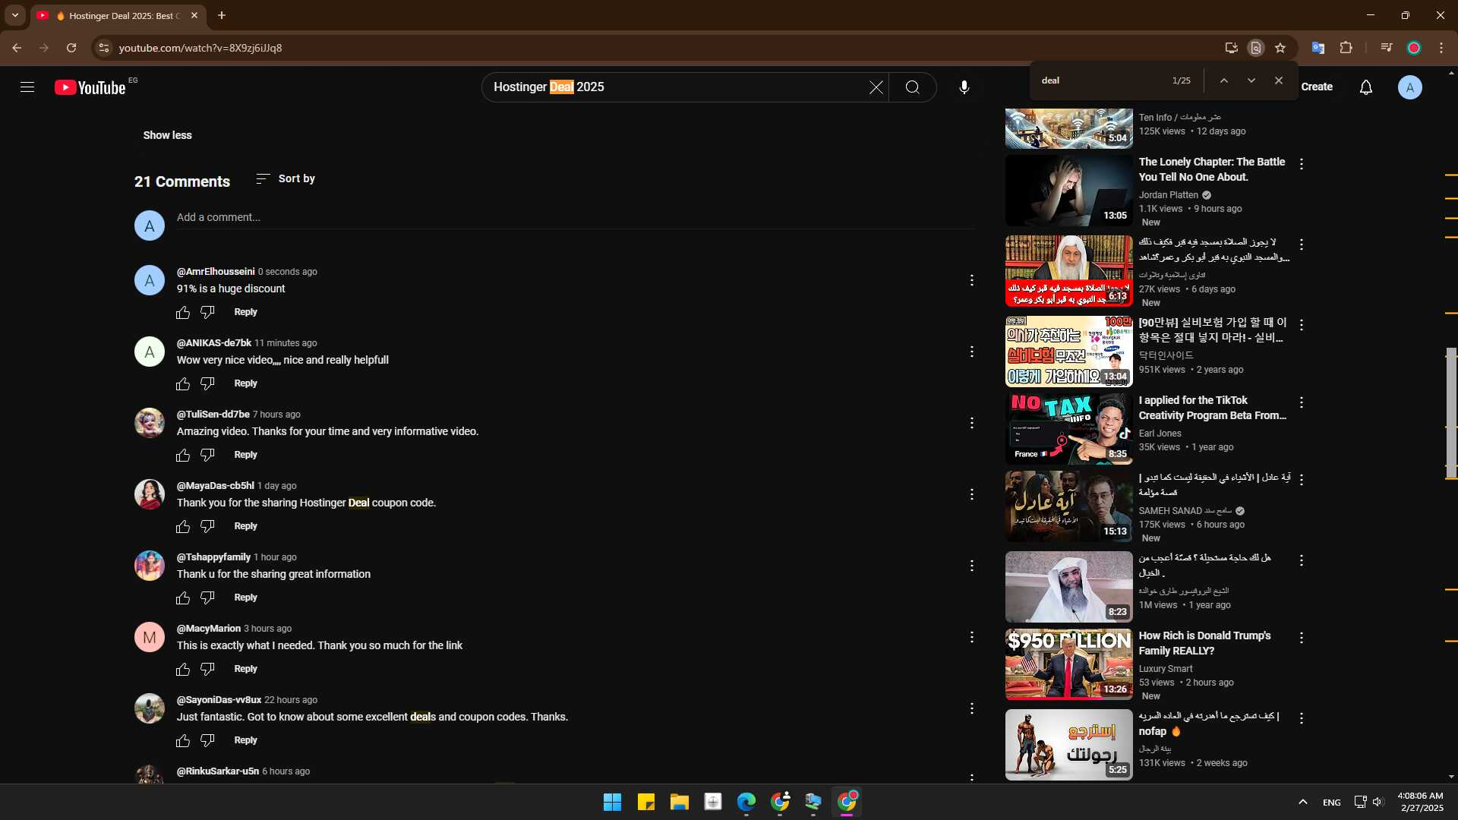Click the find-in-page text field
Image resolution: width=1458 pixels, height=820 pixels.
(1101, 80)
